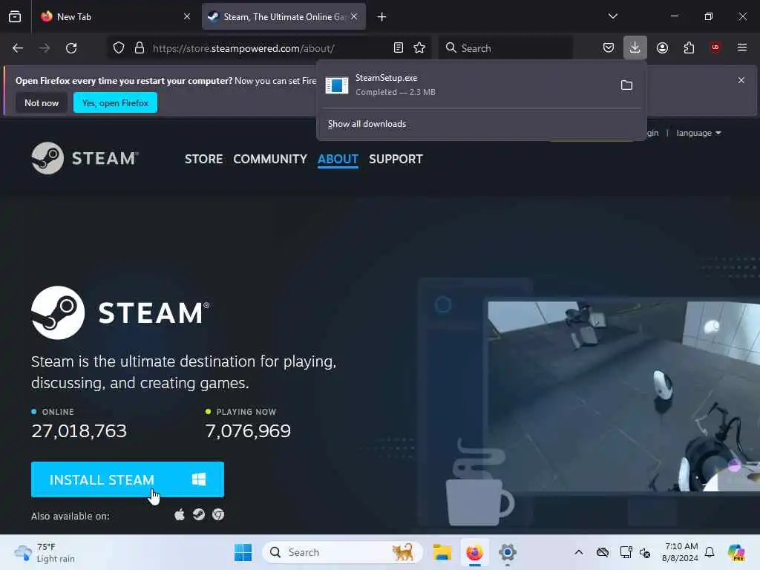Open the COMMUNITY menu
This screenshot has height=570, width=760.
tap(270, 159)
